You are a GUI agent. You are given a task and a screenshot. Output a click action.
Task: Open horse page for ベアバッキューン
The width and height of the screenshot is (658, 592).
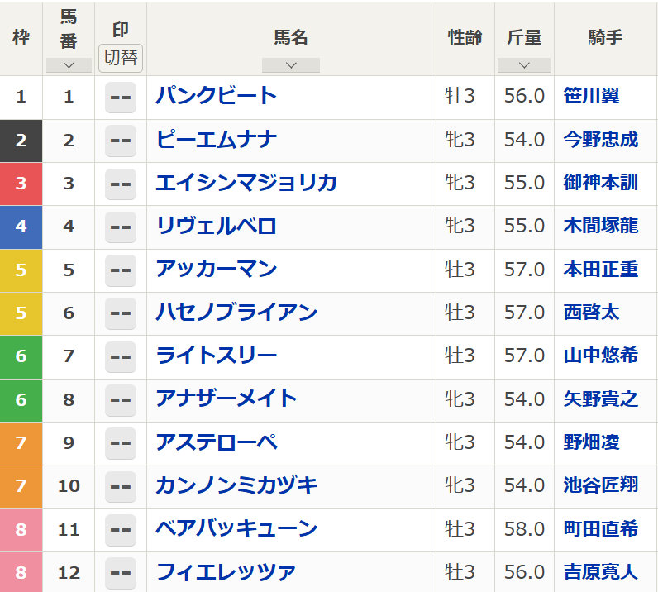[236, 529]
